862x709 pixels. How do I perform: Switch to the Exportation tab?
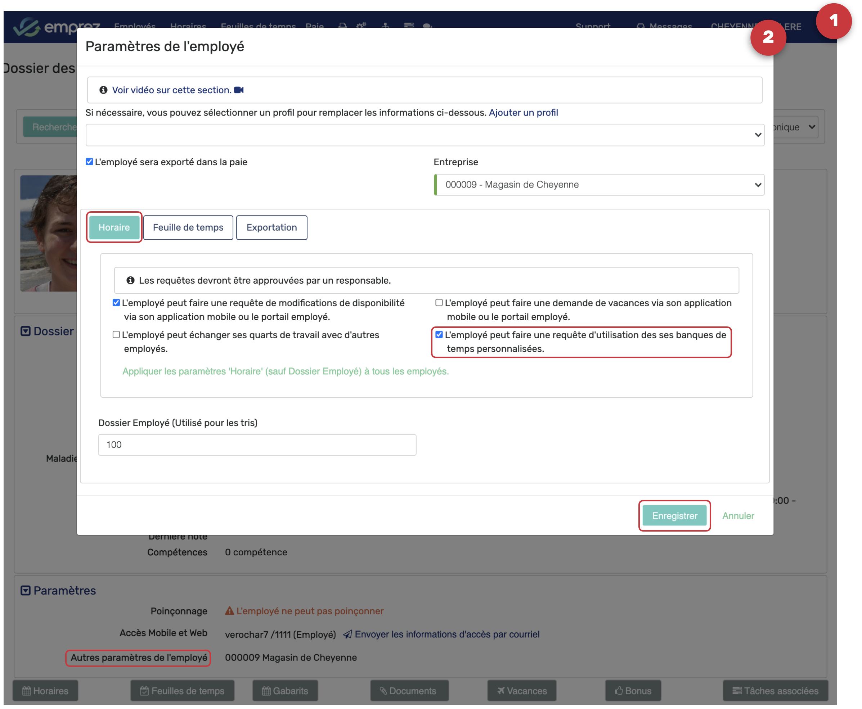pyautogui.click(x=272, y=227)
